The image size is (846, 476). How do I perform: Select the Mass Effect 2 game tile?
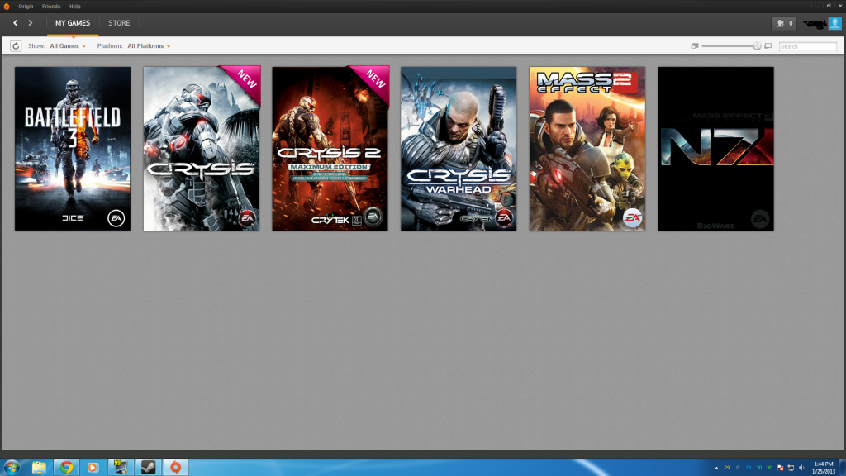click(587, 149)
